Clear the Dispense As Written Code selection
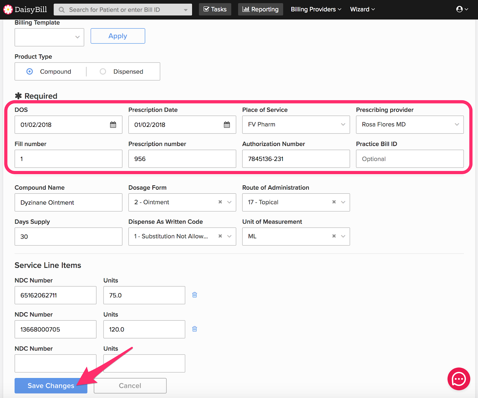The height and width of the screenshot is (398, 478). click(x=220, y=236)
